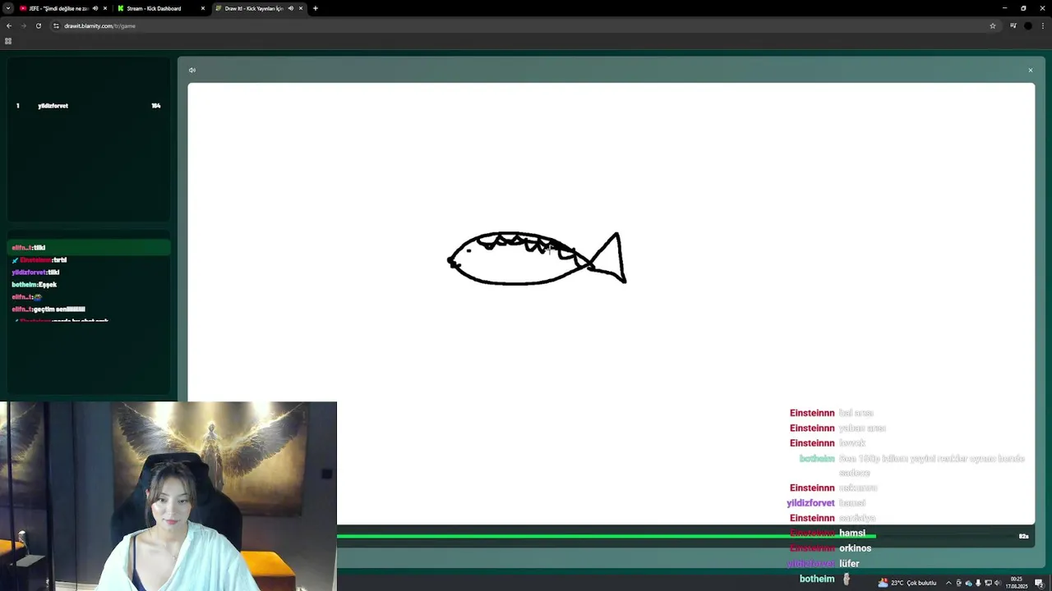Mute audio on the Draw It! tab
This screenshot has height=591, width=1052.
(x=290, y=8)
